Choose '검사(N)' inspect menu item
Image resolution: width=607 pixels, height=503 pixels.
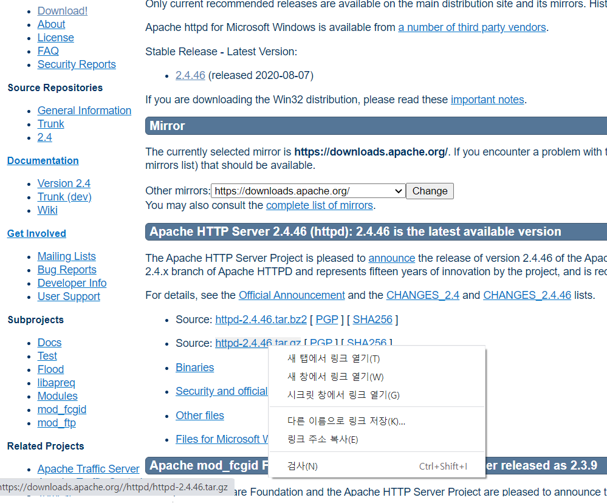coord(377,466)
